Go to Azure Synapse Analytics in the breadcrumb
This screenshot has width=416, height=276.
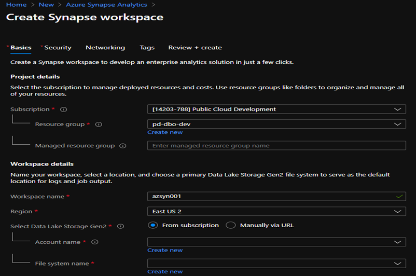[106, 5]
